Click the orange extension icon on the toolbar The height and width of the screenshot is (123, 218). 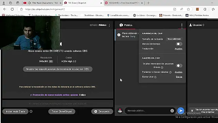click(197, 9)
